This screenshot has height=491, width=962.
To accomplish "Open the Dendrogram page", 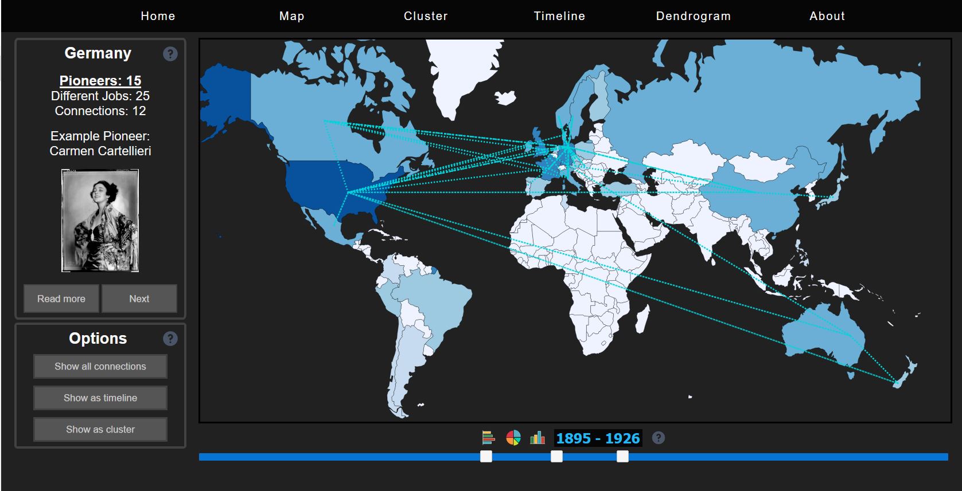I will [694, 16].
